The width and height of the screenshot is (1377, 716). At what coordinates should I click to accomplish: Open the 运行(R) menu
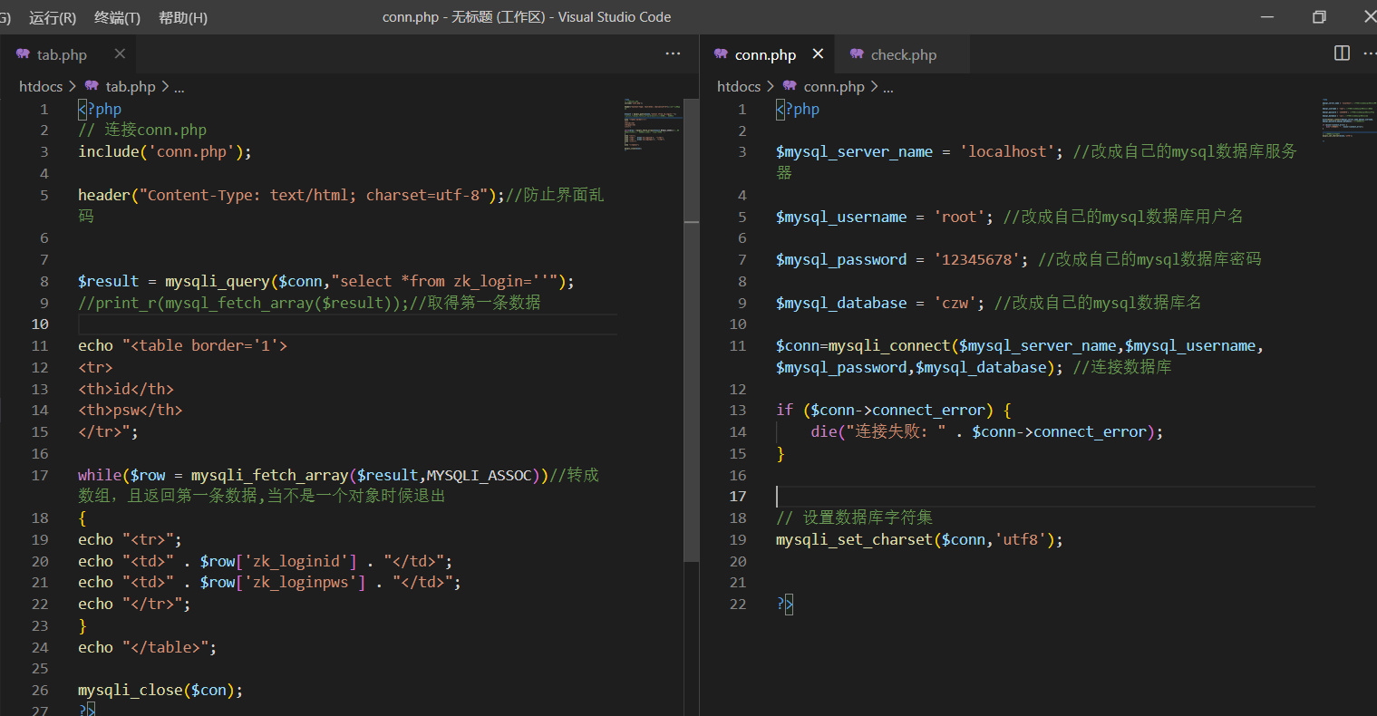click(x=52, y=16)
